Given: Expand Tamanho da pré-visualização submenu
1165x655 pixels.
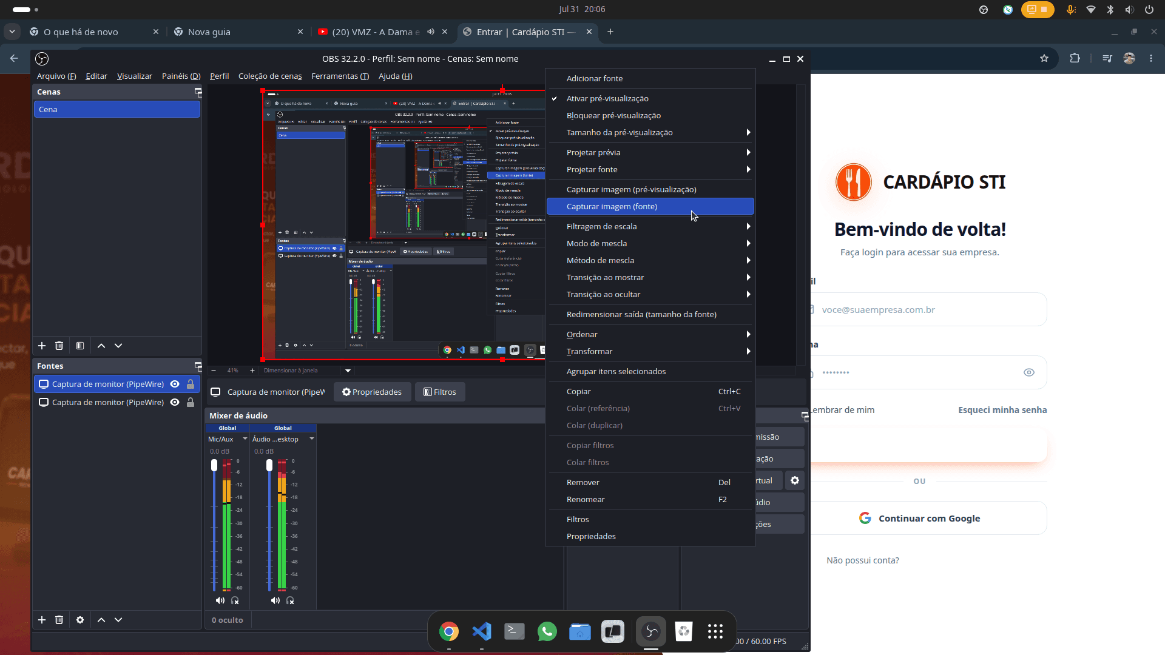Looking at the screenshot, I should coord(650,132).
